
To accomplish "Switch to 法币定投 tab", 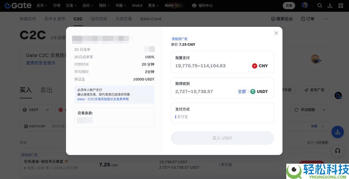I will click(99, 19).
